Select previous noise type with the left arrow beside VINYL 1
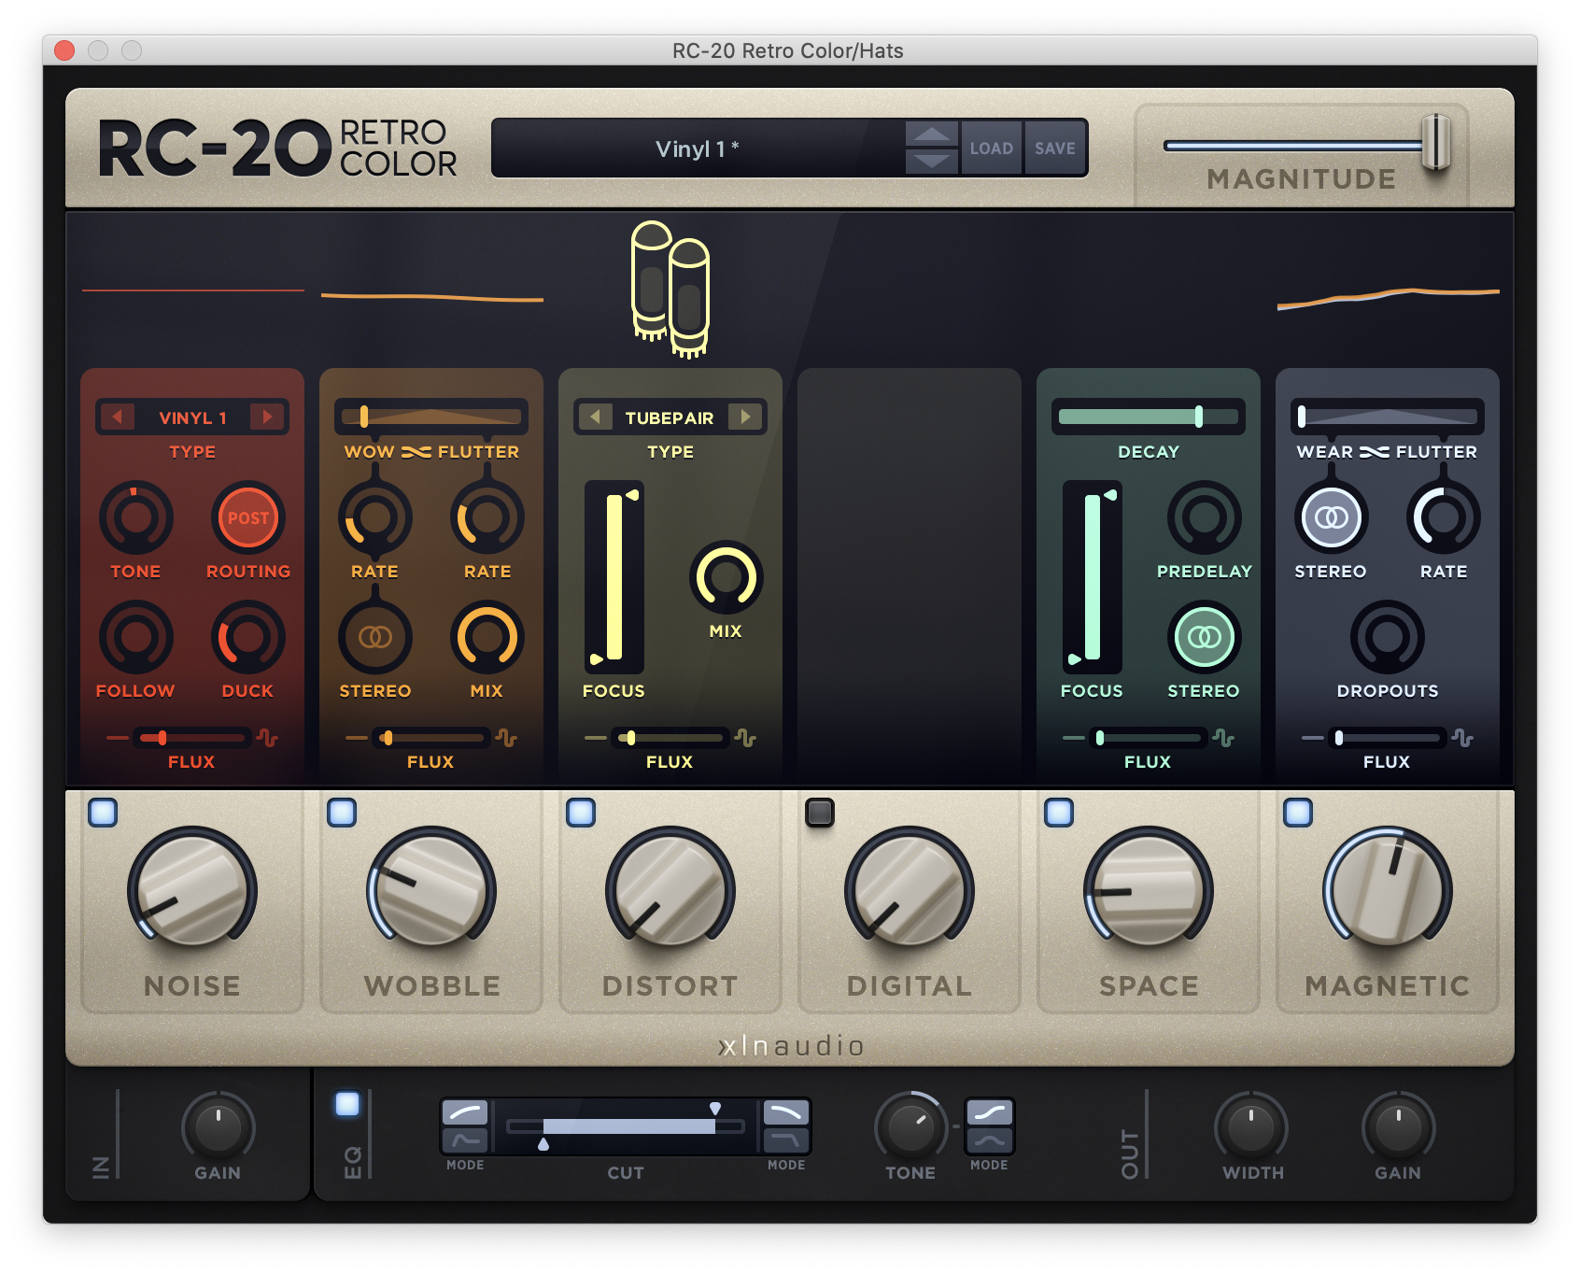Image resolution: width=1580 pixels, height=1274 pixels. pyautogui.click(x=118, y=417)
